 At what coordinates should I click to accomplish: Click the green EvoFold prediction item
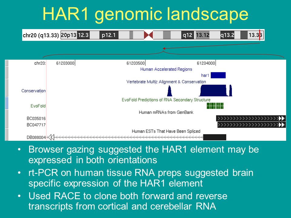(x=215, y=106)
